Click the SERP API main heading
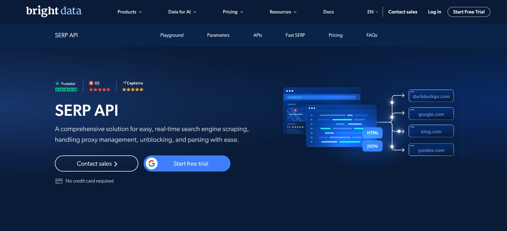The image size is (507, 231). tap(87, 110)
